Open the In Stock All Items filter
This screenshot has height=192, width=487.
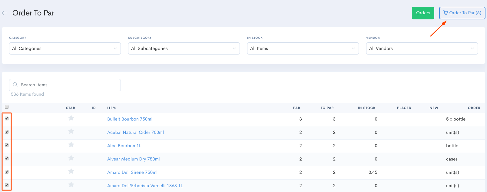(303, 48)
